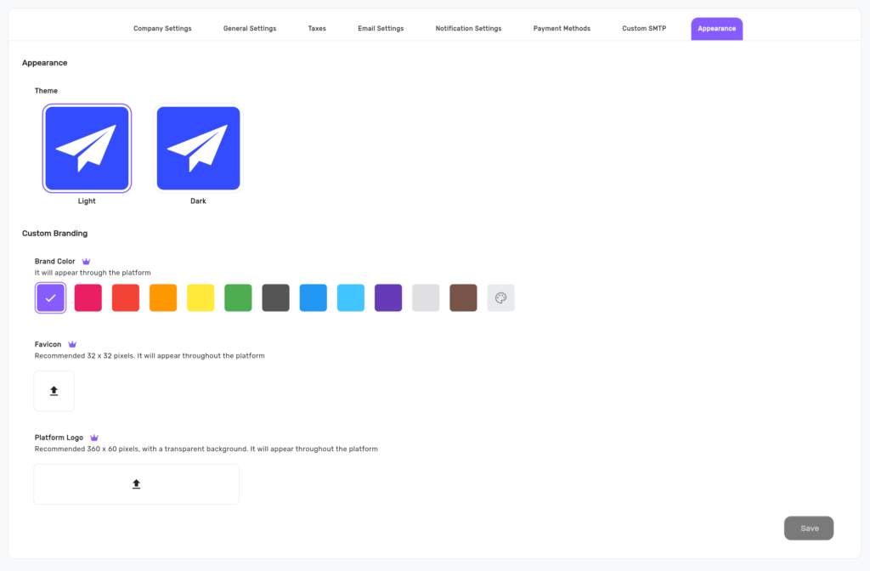Go to the Taxes tab

tap(317, 28)
